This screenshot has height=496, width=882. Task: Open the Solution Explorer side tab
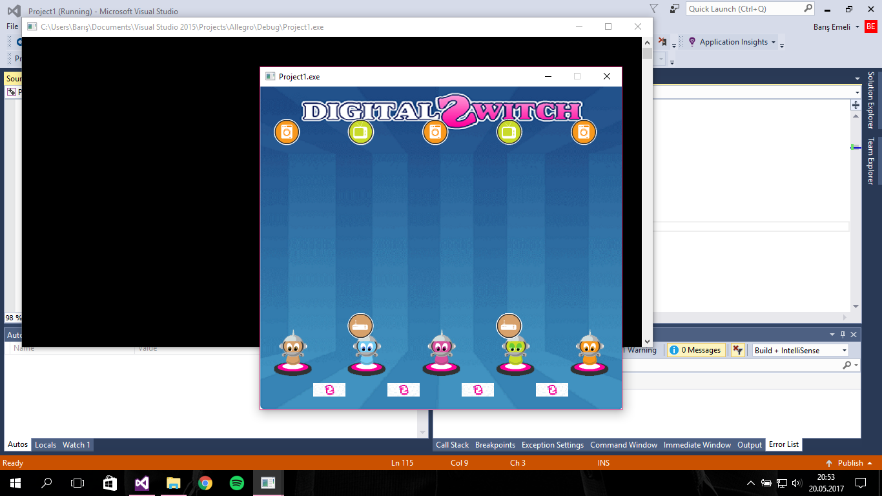[871, 100]
